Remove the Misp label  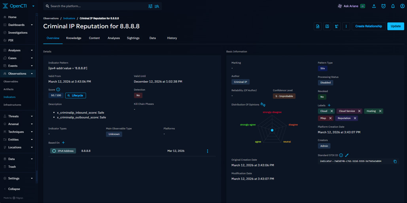coord(330,118)
